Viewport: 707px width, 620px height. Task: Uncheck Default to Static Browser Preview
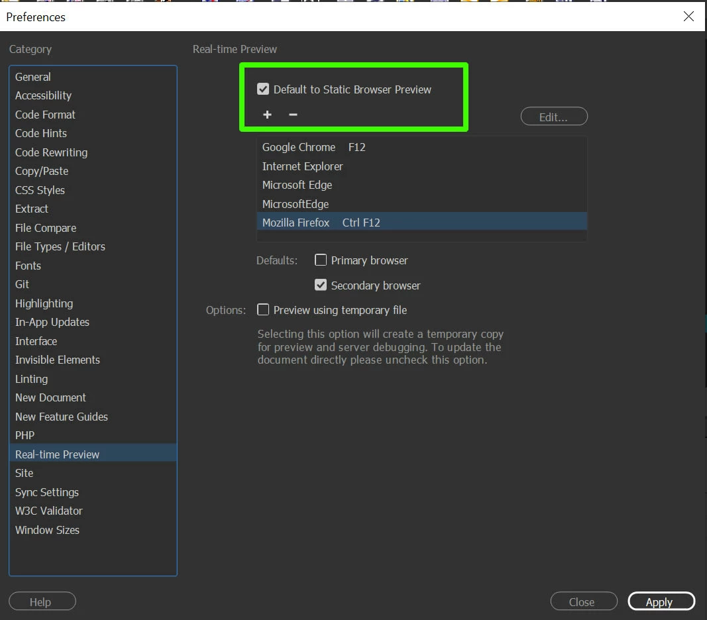(x=263, y=89)
